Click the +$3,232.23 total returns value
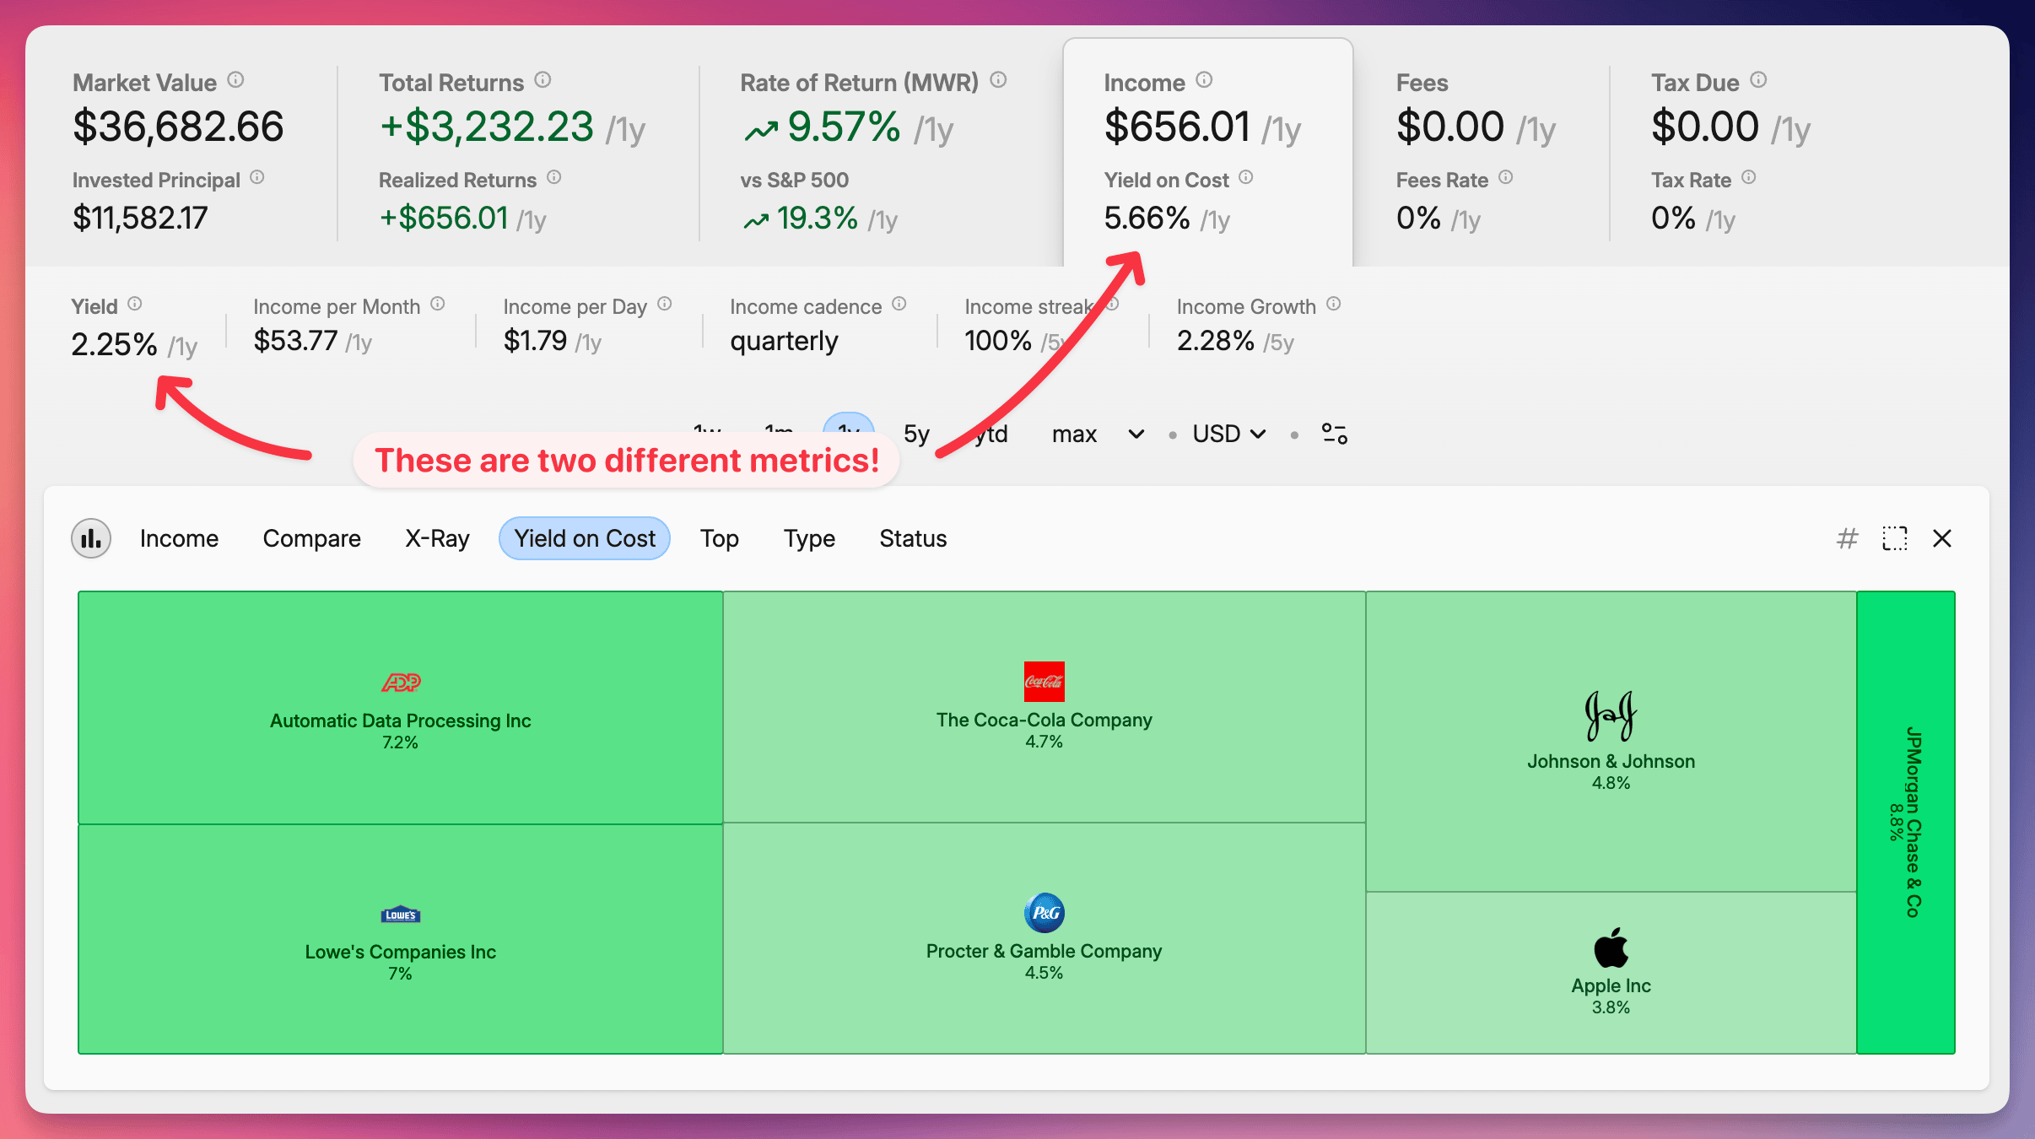The image size is (2035, 1139). click(487, 127)
